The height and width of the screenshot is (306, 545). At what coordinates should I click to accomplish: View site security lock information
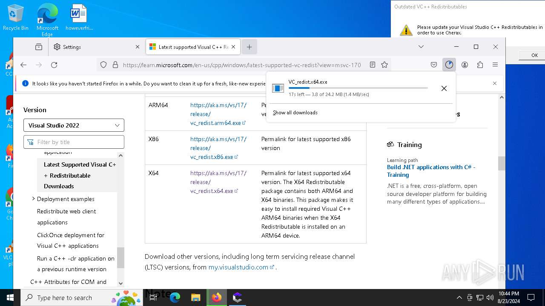[x=115, y=65]
